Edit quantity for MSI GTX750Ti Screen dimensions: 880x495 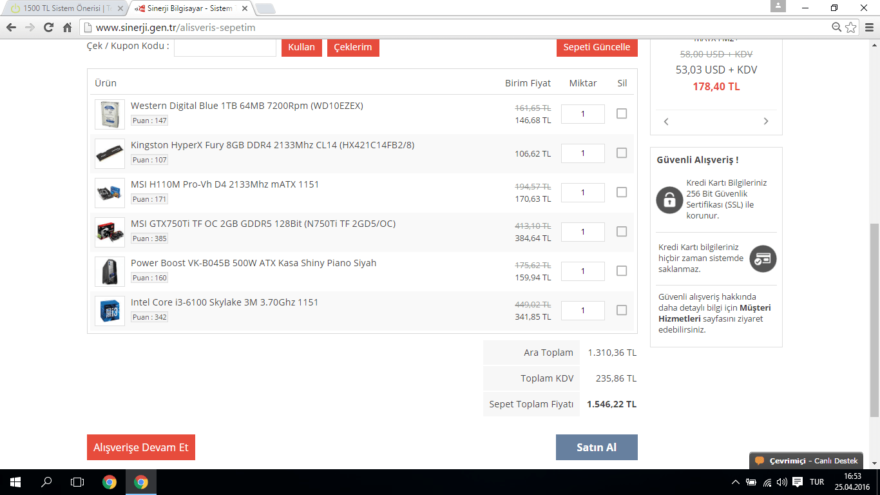coord(583,232)
